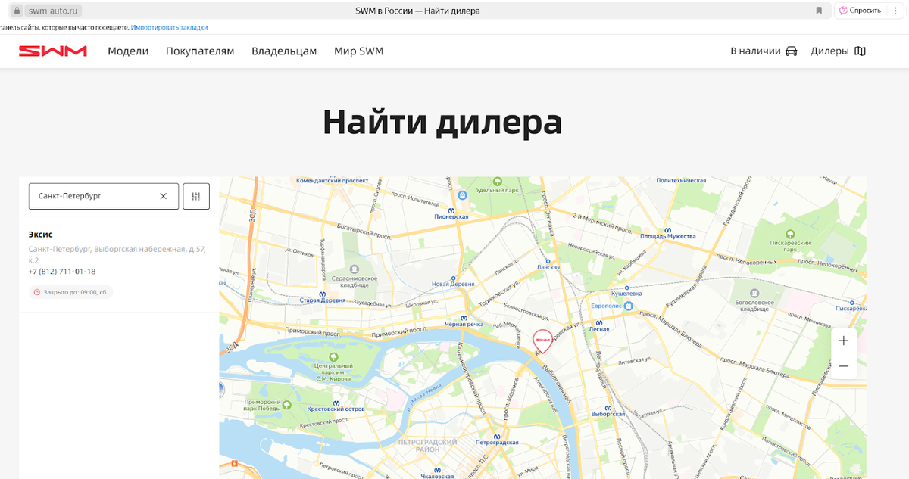The width and height of the screenshot is (909, 479).
Task: Click the Комендантский проспект metro label
Action: tap(331, 181)
